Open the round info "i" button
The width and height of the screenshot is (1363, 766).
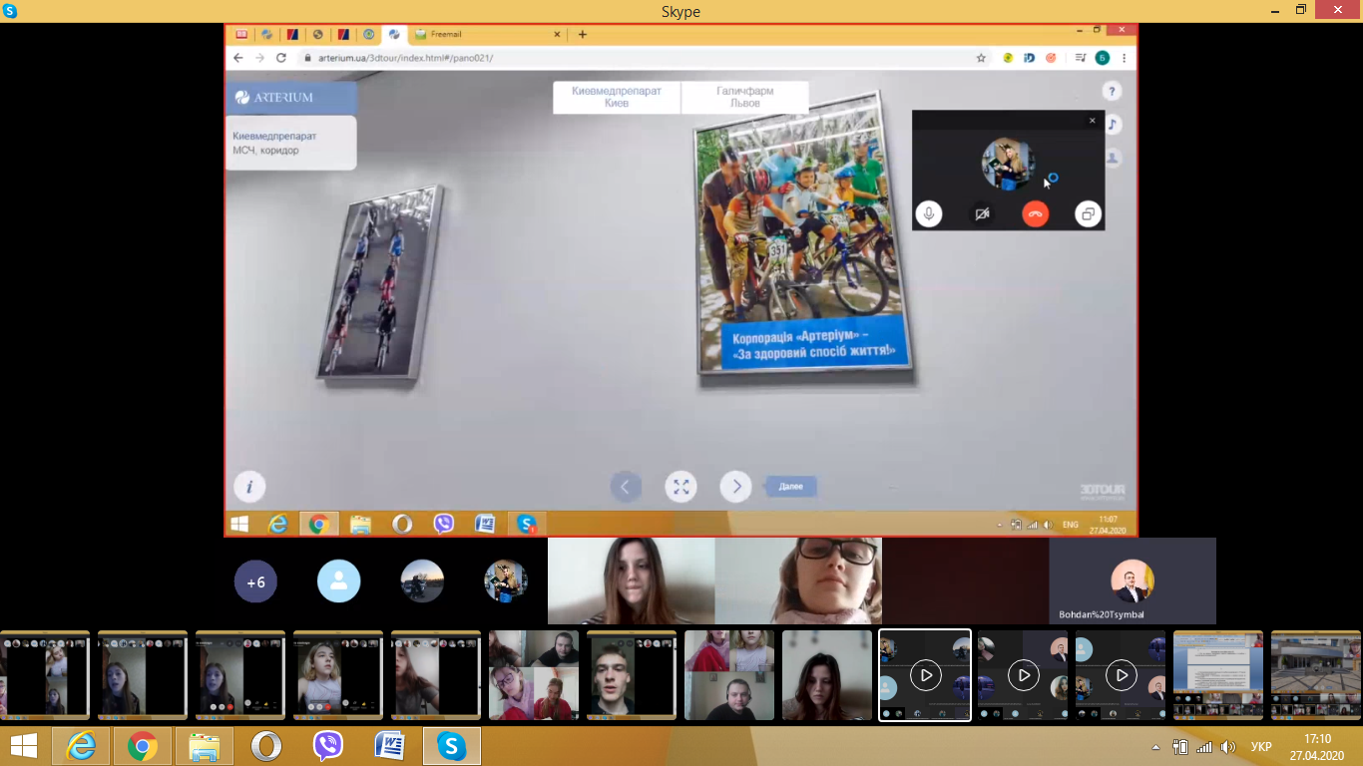pos(249,487)
